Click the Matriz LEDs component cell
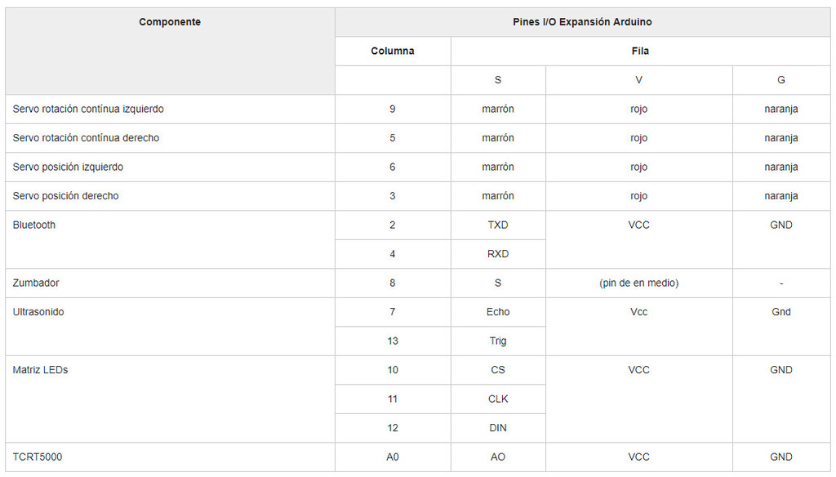The width and height of the screenshot is (836, 477). pos(40,370)
